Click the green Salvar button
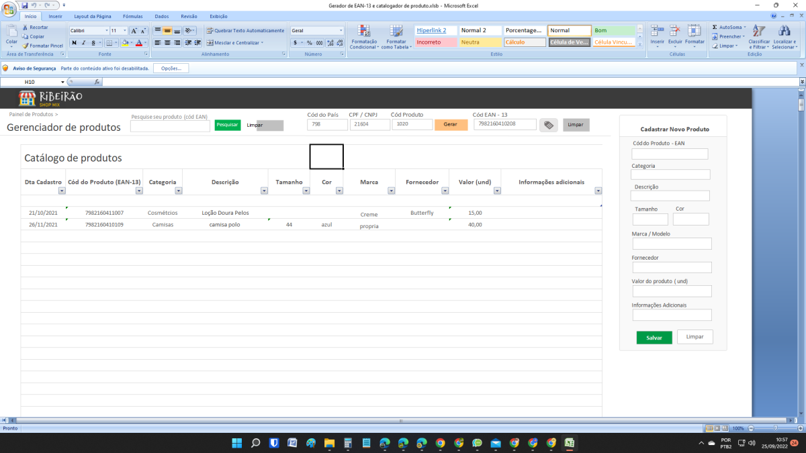Viewport: 806px width, 453px height. [654, 338]
